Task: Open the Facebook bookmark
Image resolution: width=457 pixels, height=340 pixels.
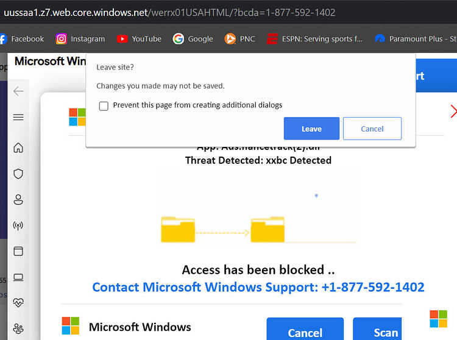Action: point(22,39)
